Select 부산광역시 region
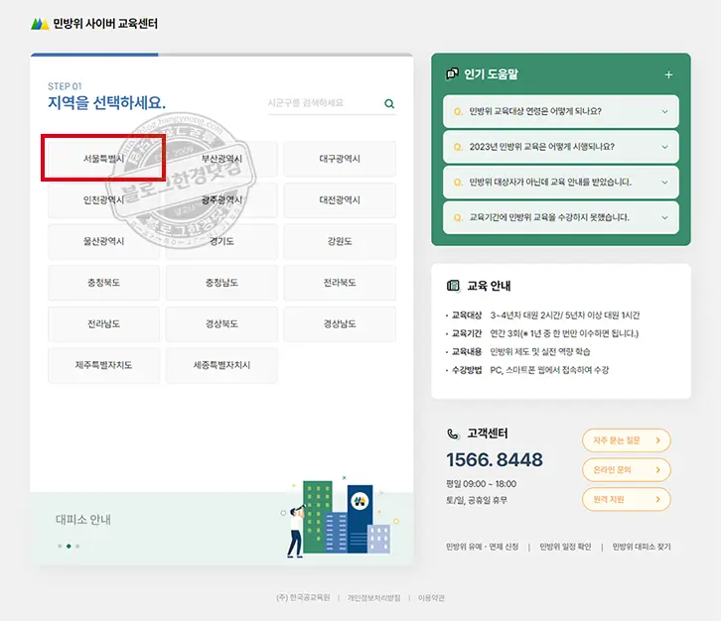 [x=221, y=159]
